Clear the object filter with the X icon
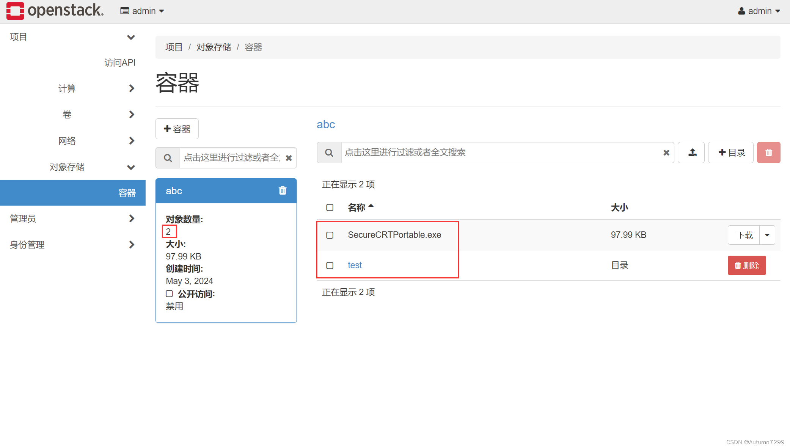Screen dimensions: 790x448 (666, 152)
